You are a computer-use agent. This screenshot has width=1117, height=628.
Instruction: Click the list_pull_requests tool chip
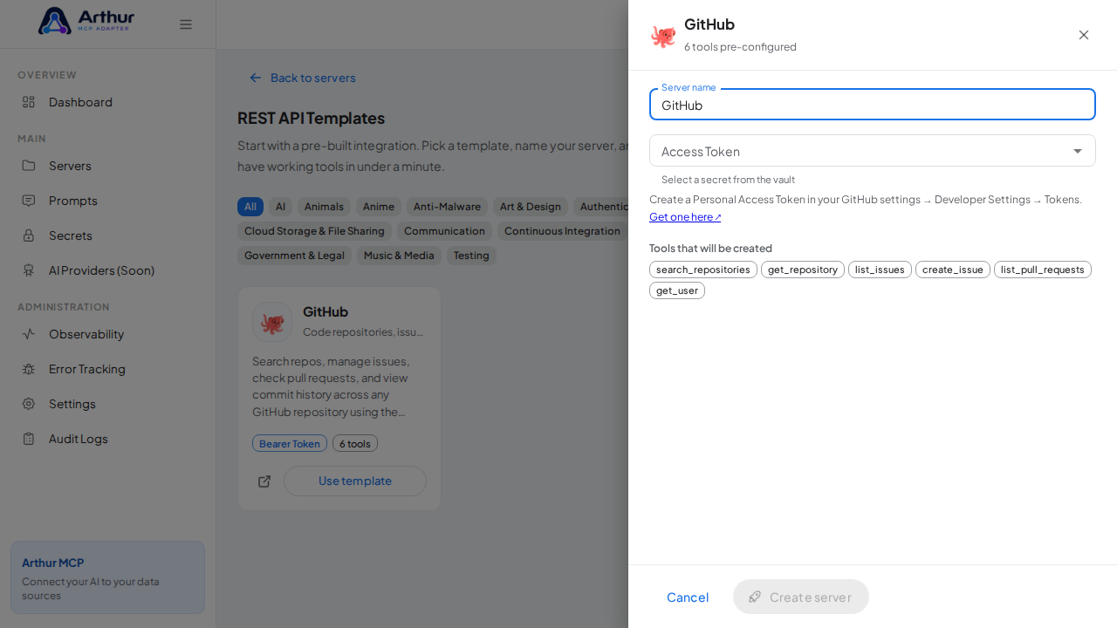1043,270
